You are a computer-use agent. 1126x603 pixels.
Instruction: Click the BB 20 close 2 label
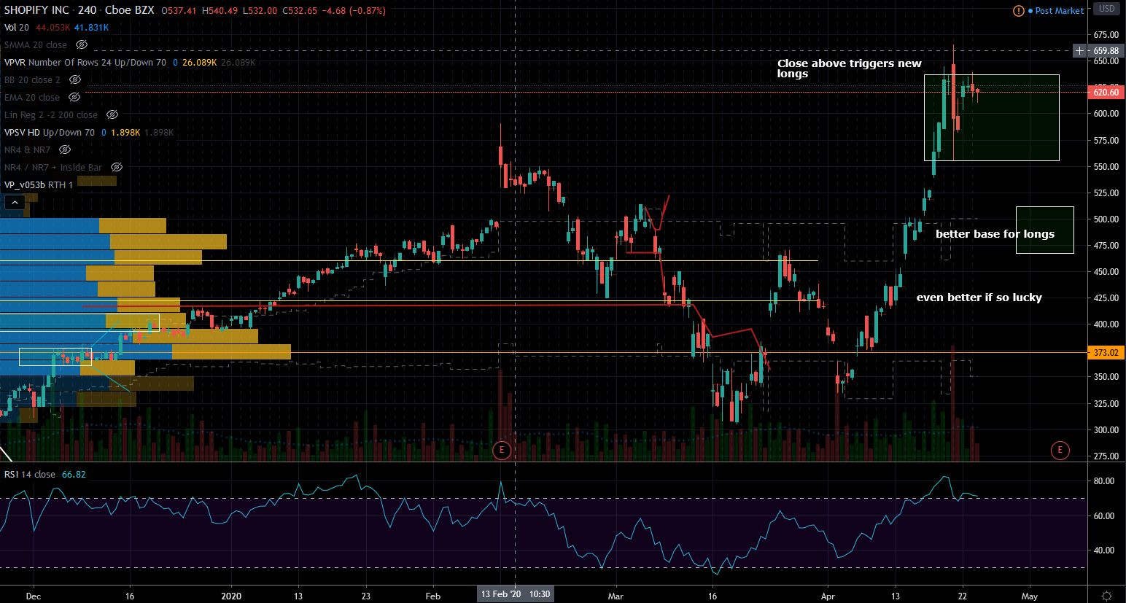pyautogui.click(x=32, y=80)
